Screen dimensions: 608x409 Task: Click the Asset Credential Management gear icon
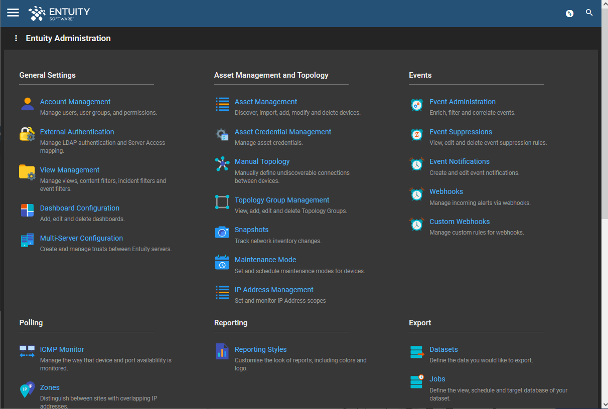point(222,134)
